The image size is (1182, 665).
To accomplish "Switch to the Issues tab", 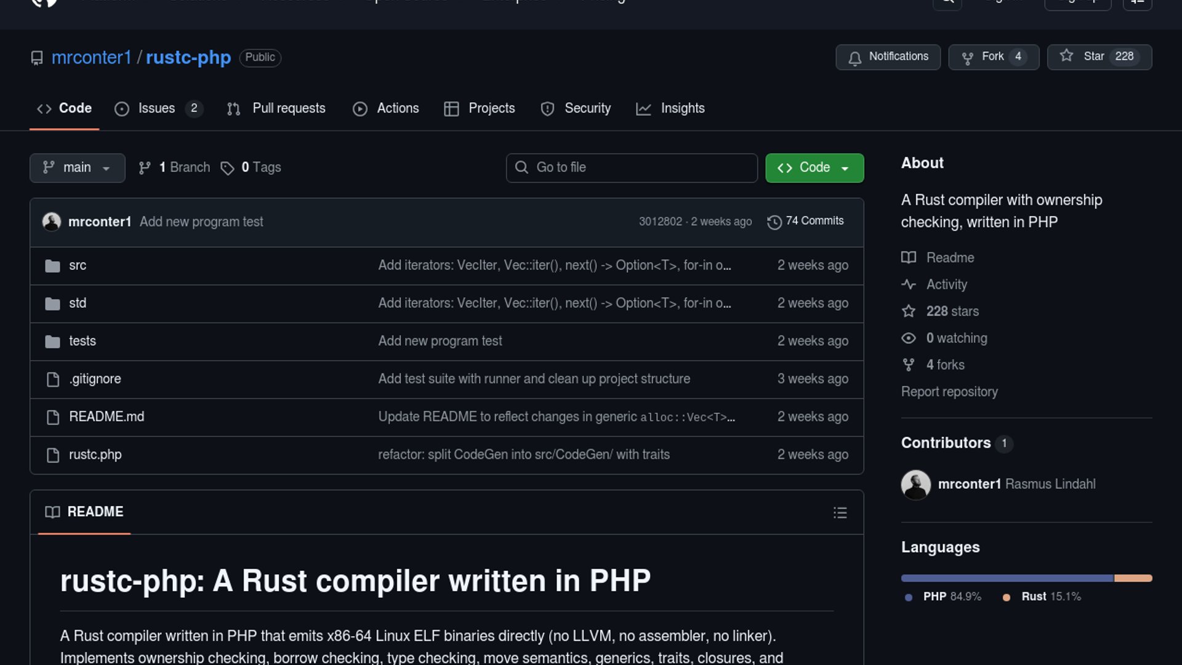I will 157,108.
